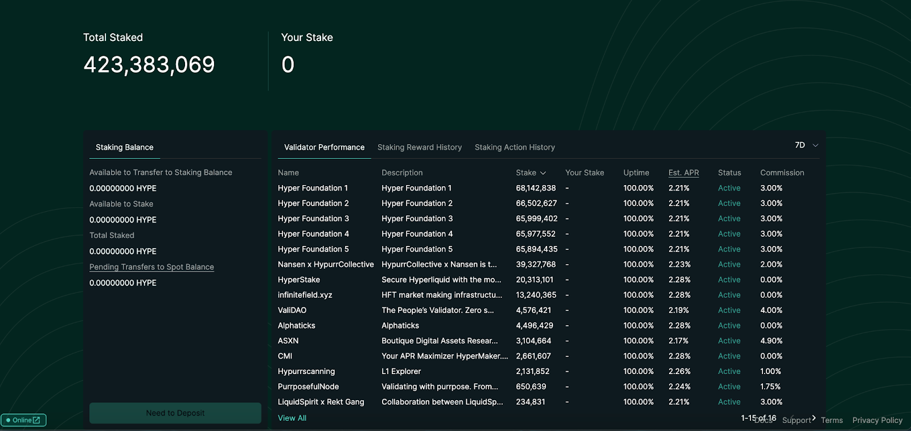
Task: Select the Hyper Foundation 4 validator name
Action: (x=313, y=234)
